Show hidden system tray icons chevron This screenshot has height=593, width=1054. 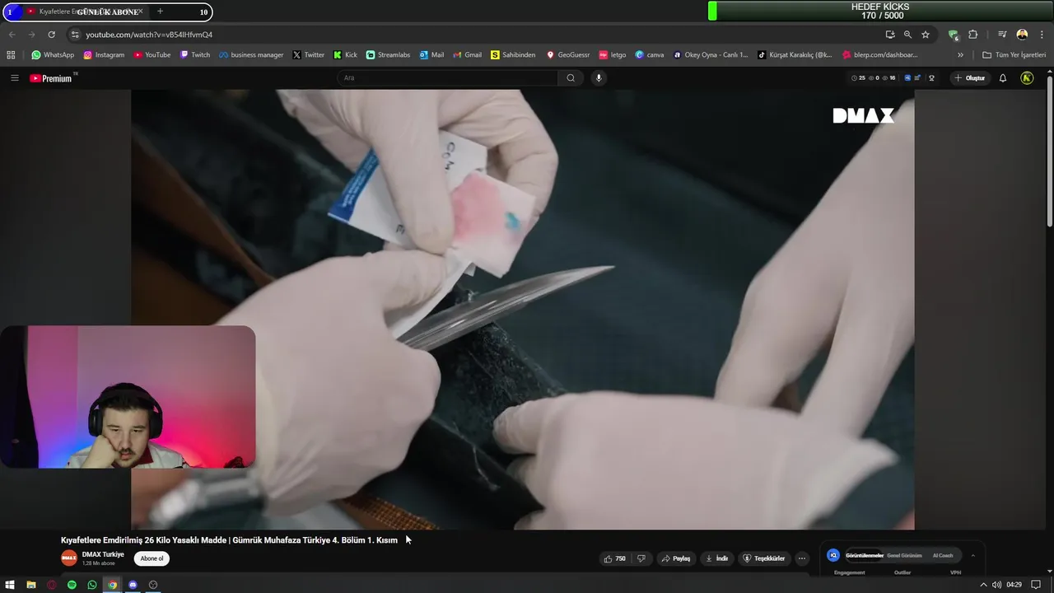point(983,585)
